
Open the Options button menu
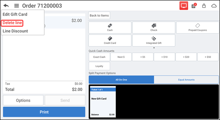pos(23,100)
